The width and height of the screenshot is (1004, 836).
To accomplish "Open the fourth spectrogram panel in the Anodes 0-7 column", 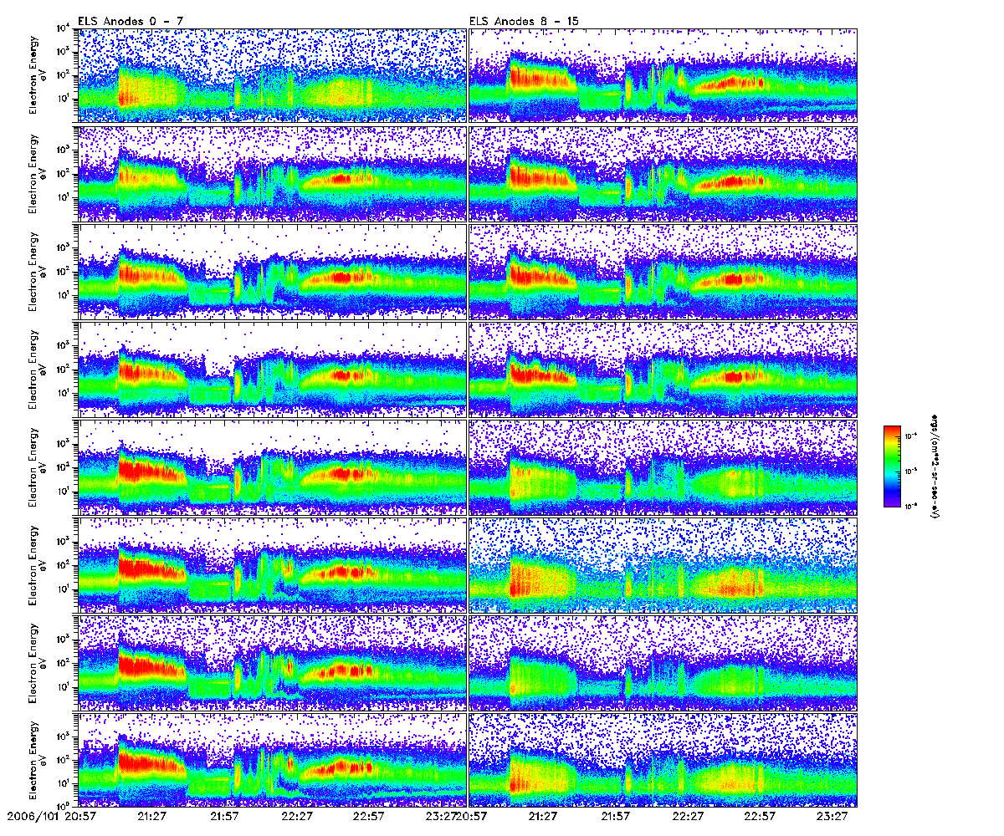I will pyautogui.click(x=272, y=370).
